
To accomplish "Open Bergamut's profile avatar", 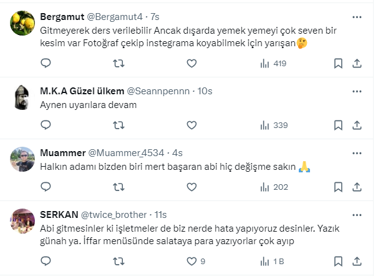I will tap(22, 22).
